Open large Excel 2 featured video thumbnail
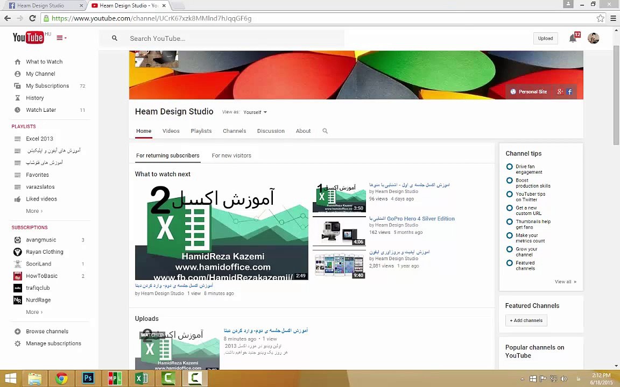 [221, 233]
